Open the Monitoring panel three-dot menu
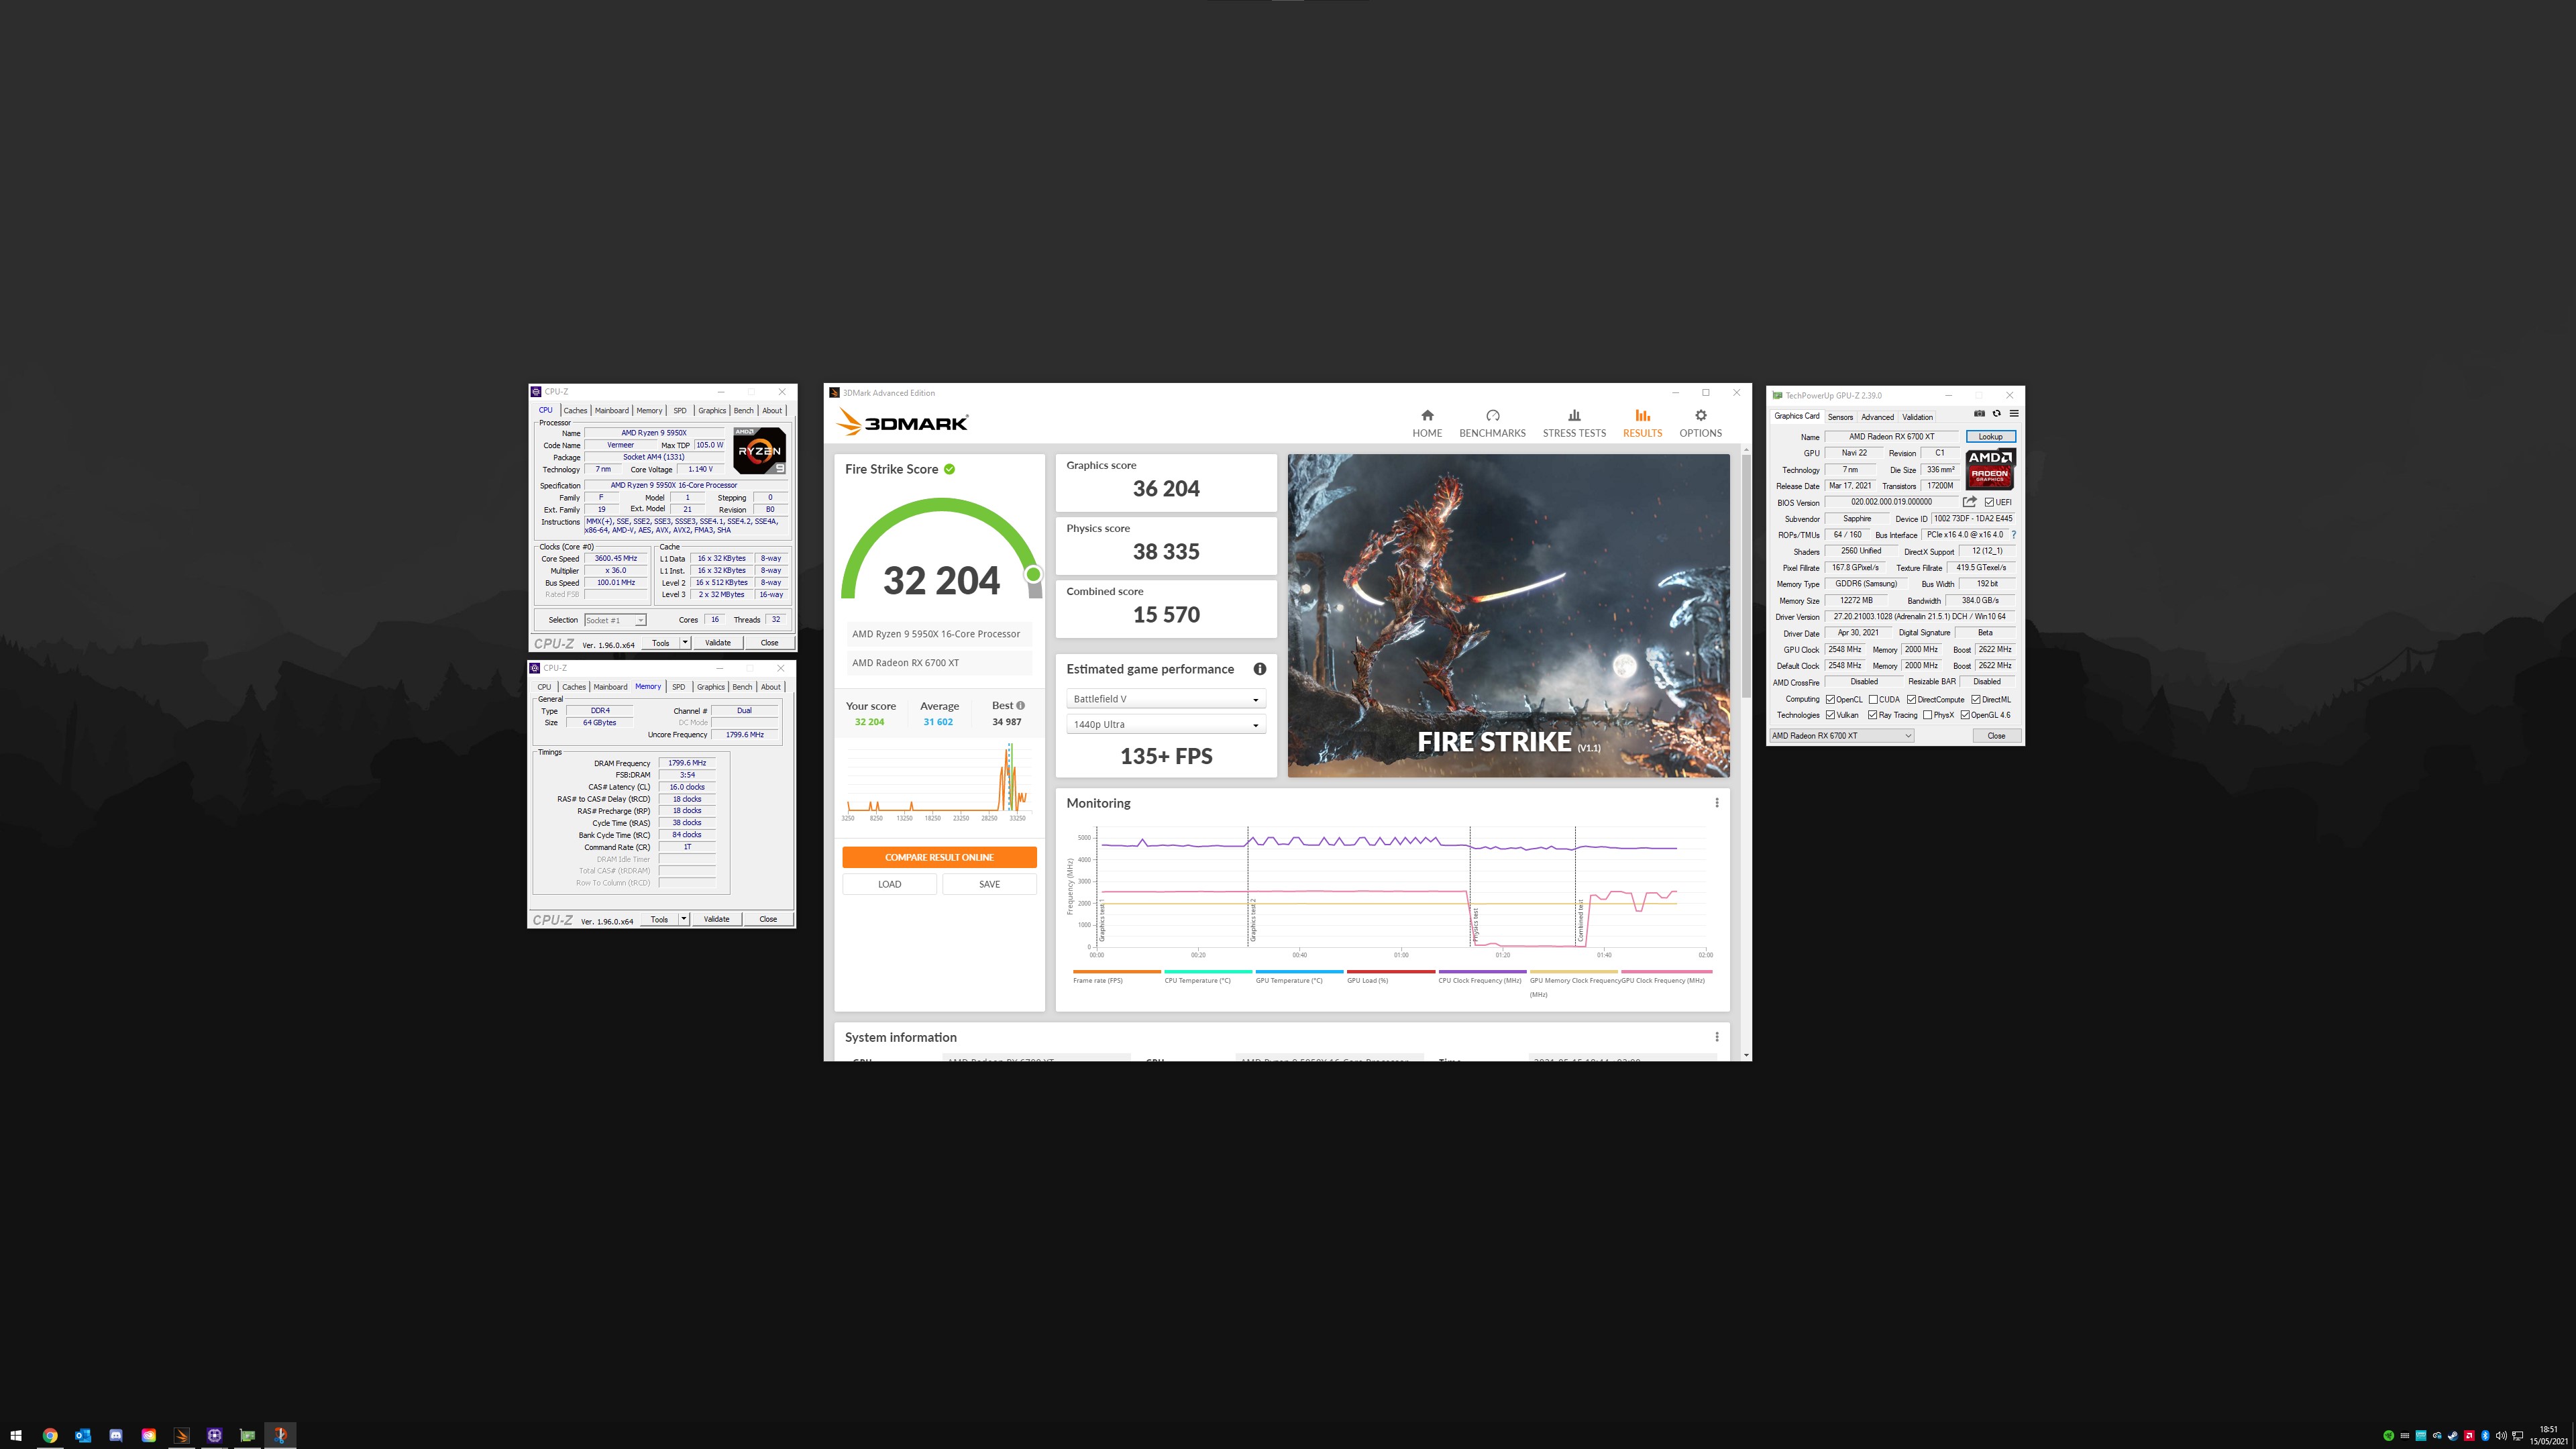 [x=1716, y=803]
